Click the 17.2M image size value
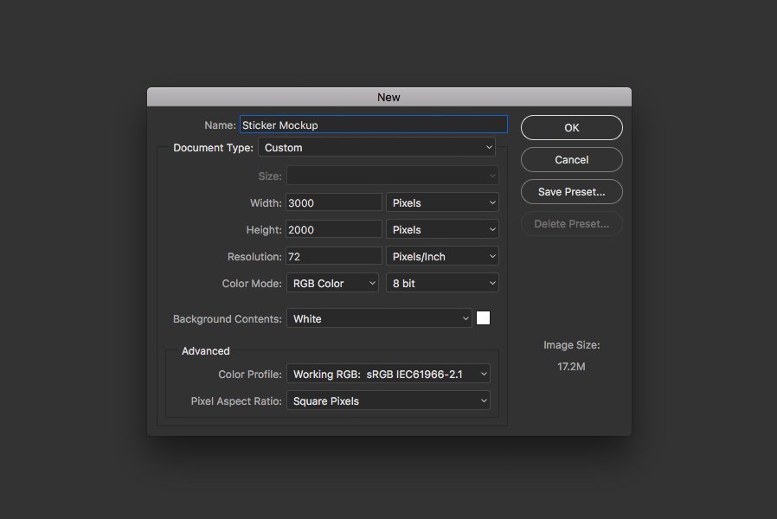This screenshot has height=519, width=777. coord(571,367)
